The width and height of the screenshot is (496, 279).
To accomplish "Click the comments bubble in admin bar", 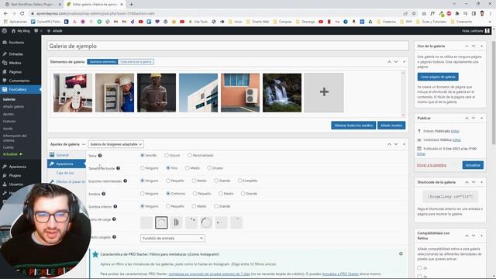I will pyautogui.click(x=38, y=31).
